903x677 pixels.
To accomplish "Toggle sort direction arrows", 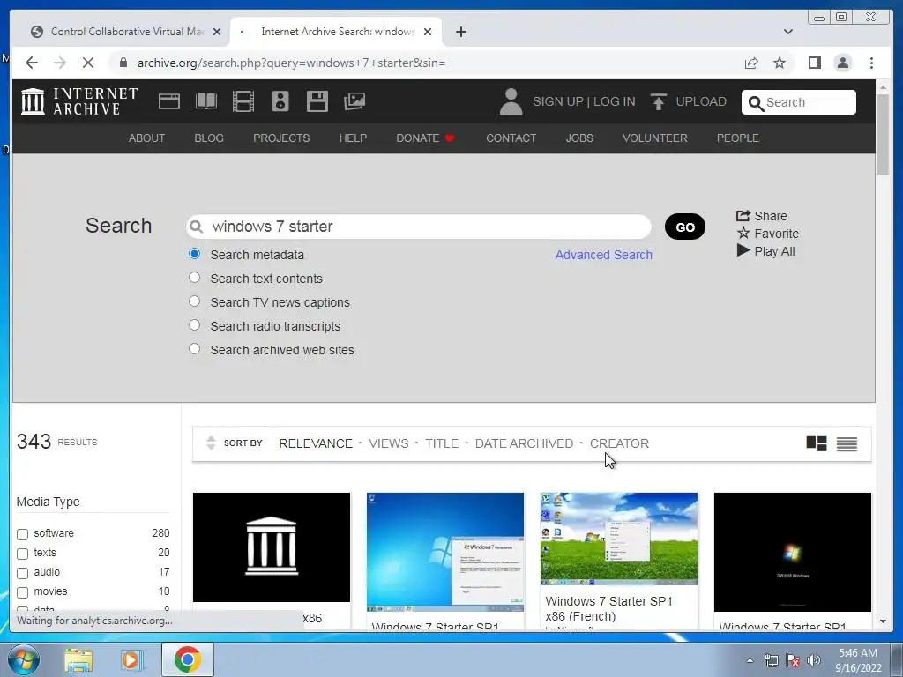I will [211, 443].
